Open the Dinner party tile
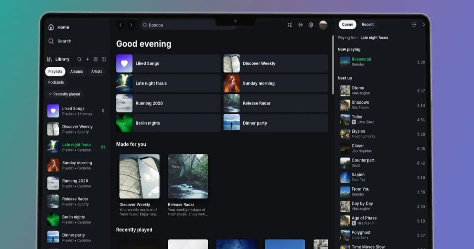Viewport: 474px width, 249px height. [x=276, y=123]
